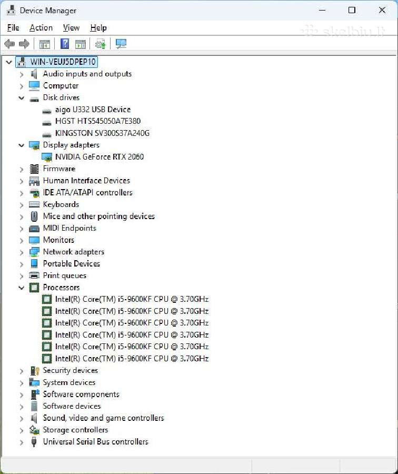Select the first i5-9600KF processor entry
The width and height of the screenshot is (398, 474).
coord(132,299)
